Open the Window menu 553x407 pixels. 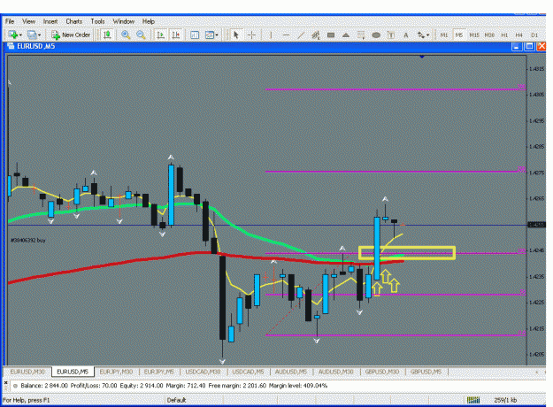coord(124,21)
